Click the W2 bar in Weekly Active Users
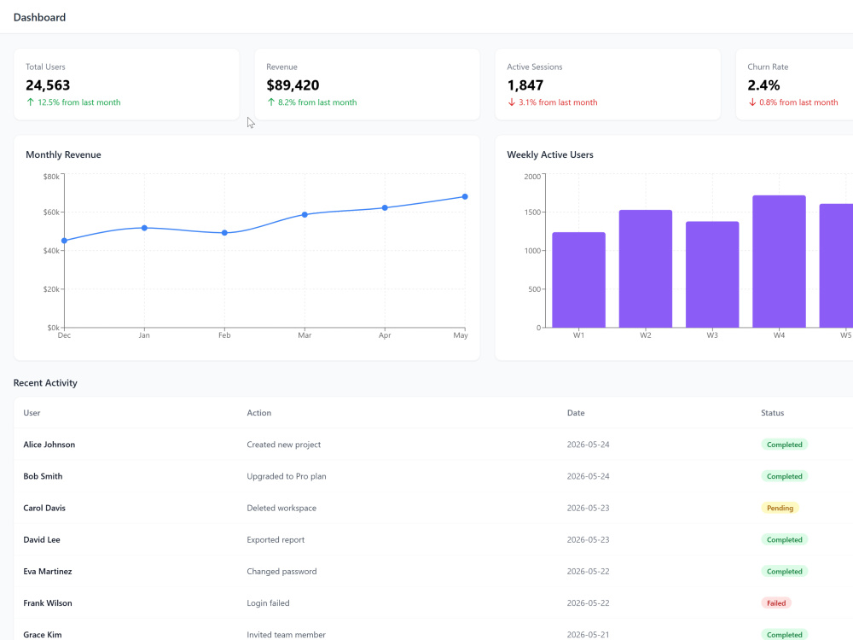The image size is (853, 640). [646, 269]
